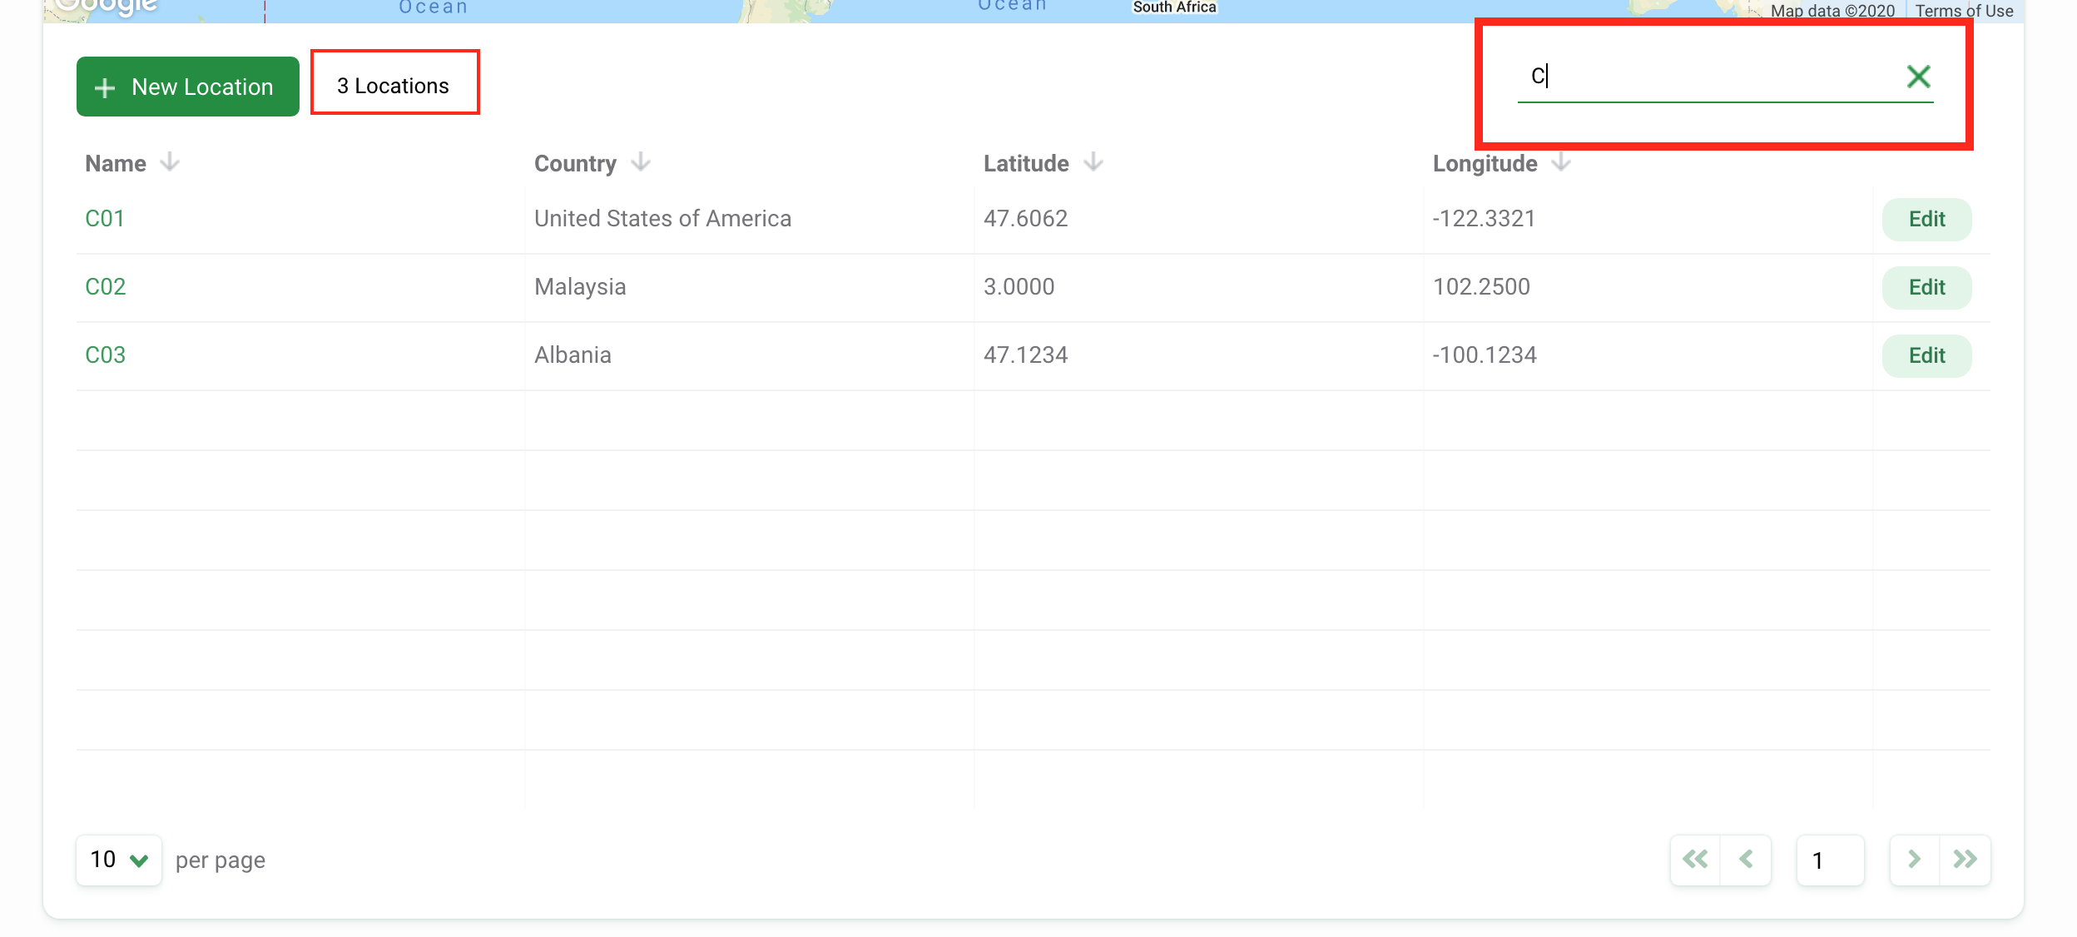Click latitude value 47.6062

pos(1025,218)
